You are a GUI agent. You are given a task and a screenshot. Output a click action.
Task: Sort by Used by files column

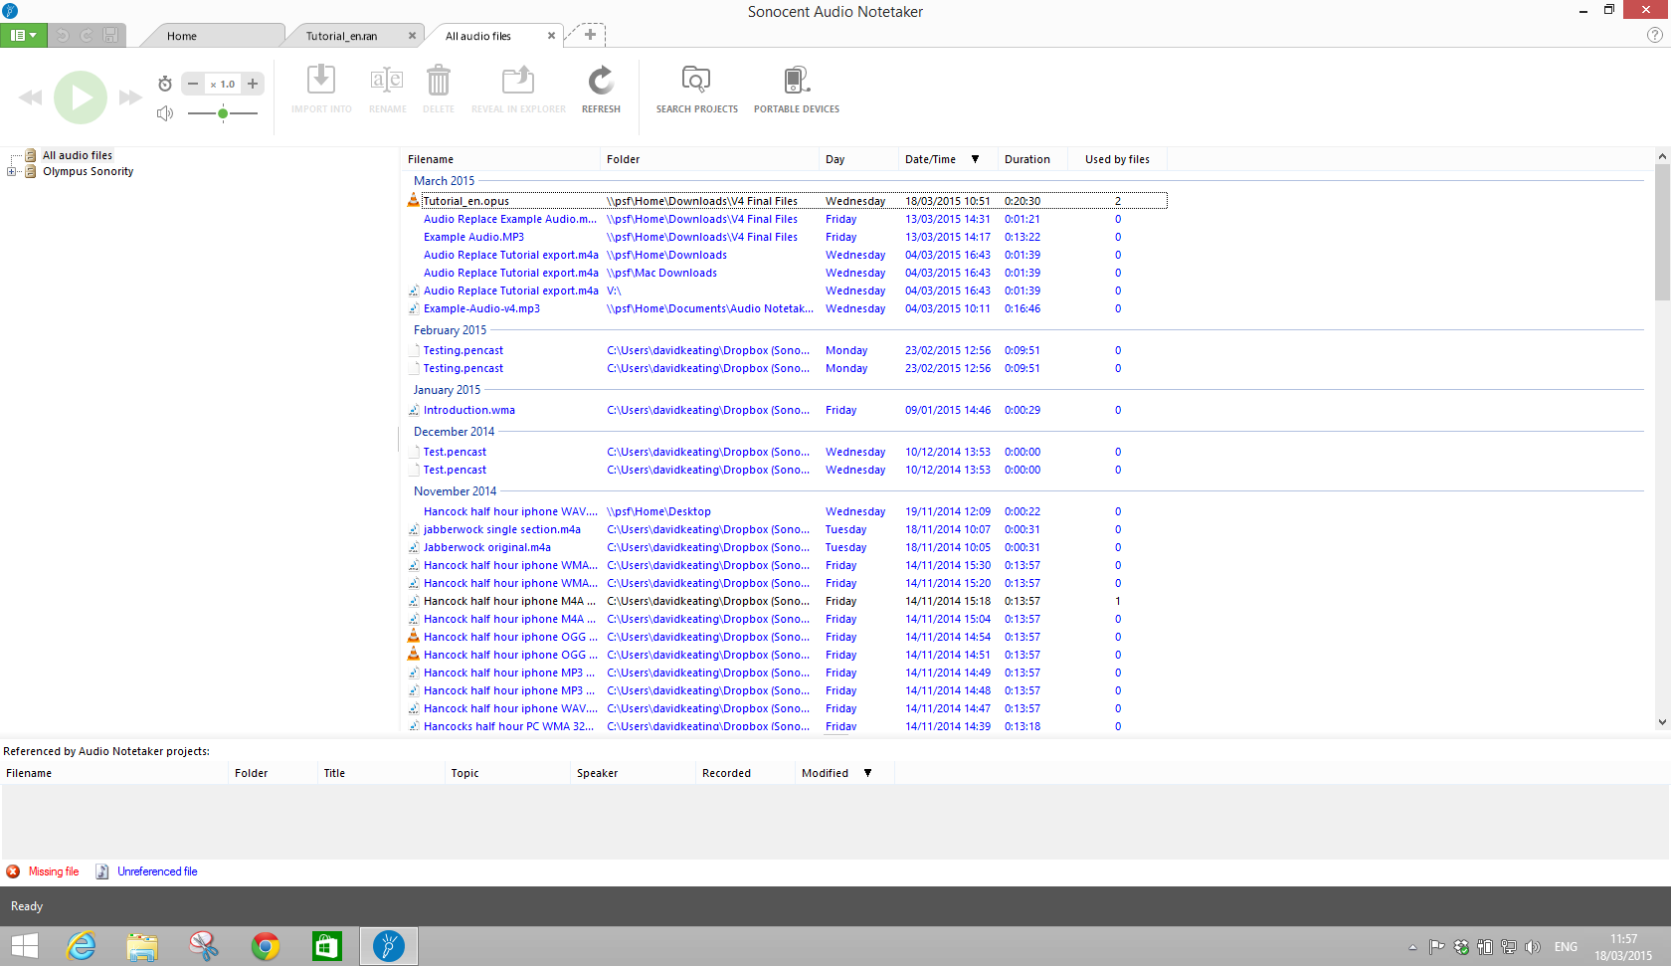point(1117,159)
